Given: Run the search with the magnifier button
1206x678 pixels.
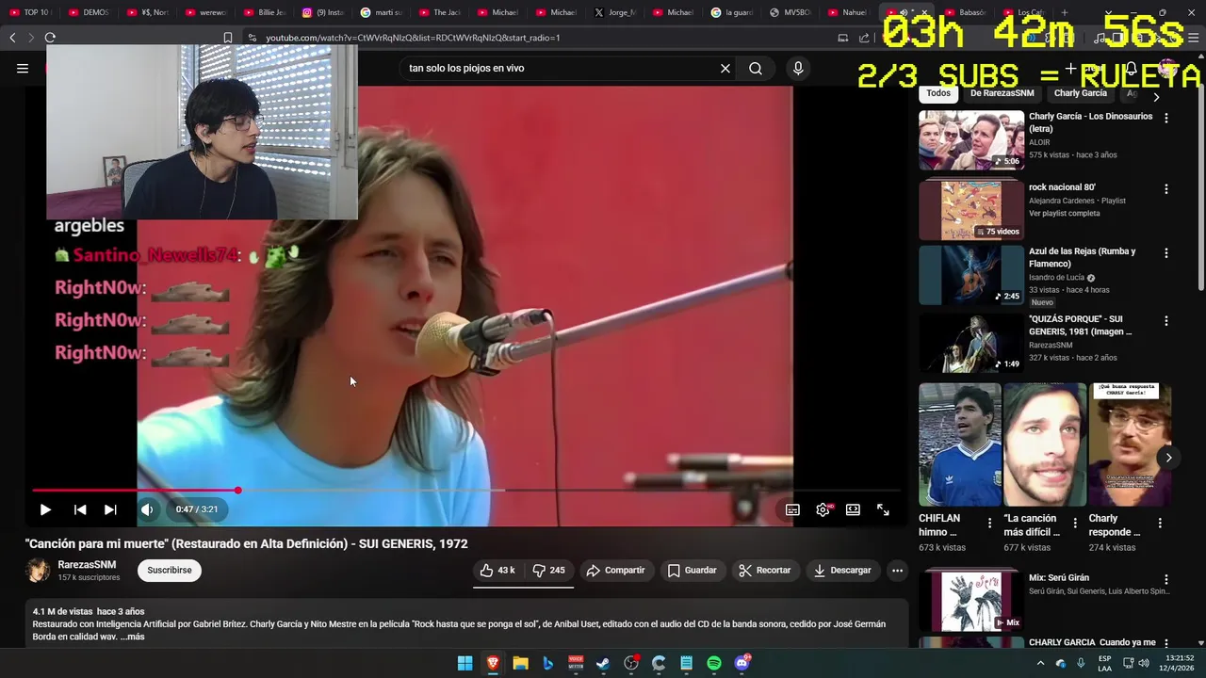Looking at the screenshot, I should 756,68.
